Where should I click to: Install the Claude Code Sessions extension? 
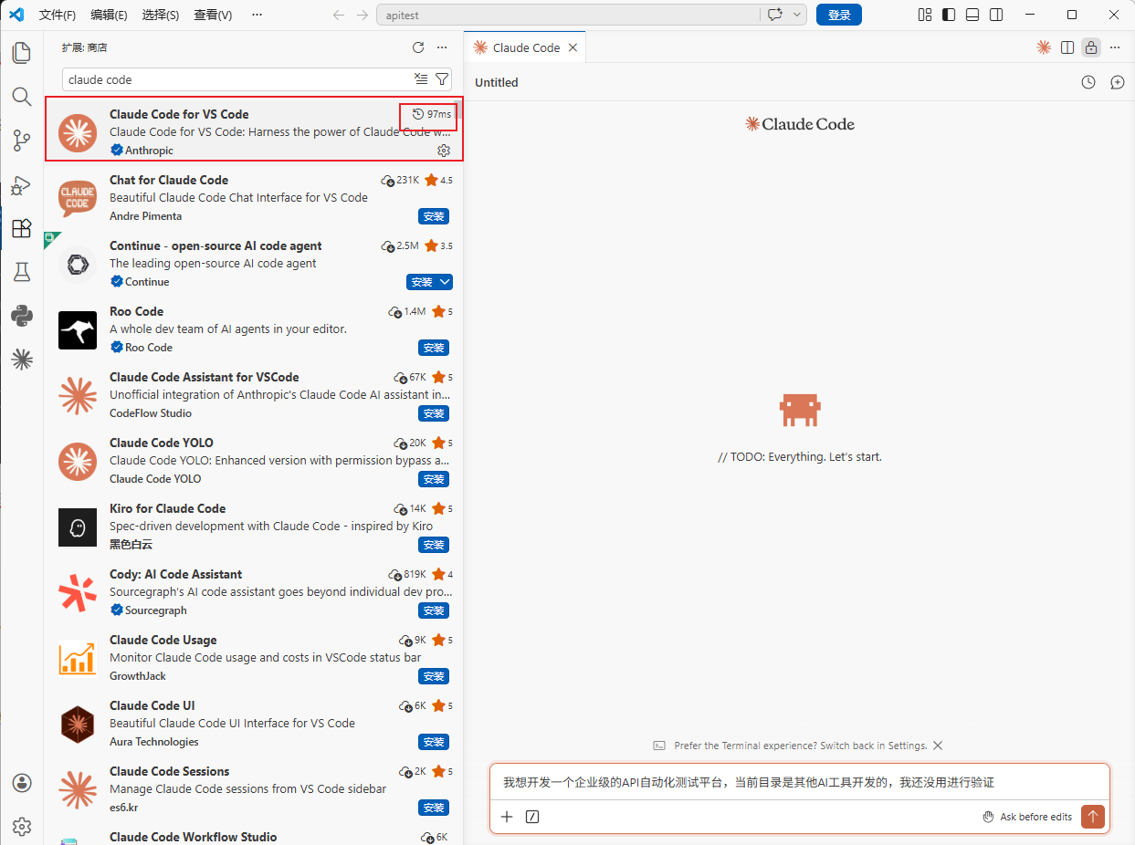(x=434, y=808)
